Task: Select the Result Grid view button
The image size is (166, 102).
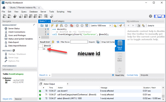Action: (x=120, y=46)
